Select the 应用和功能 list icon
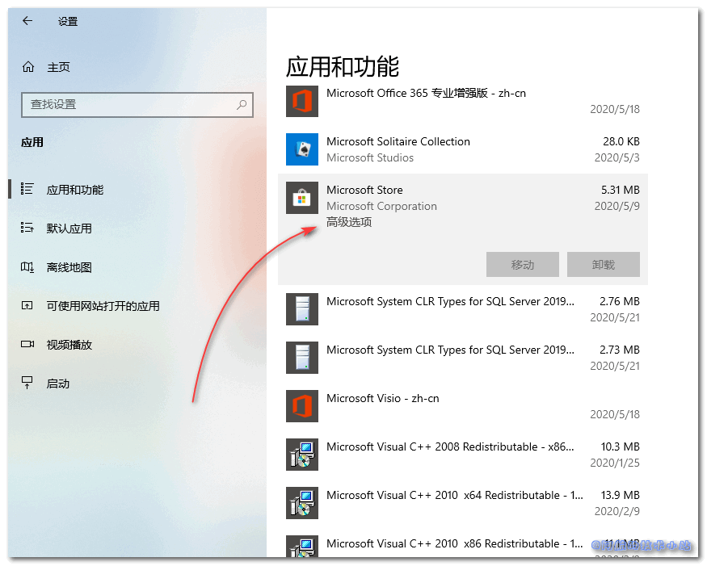707x566 pixels. (27, 190)
